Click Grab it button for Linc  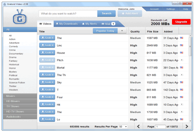pos(47,45)
